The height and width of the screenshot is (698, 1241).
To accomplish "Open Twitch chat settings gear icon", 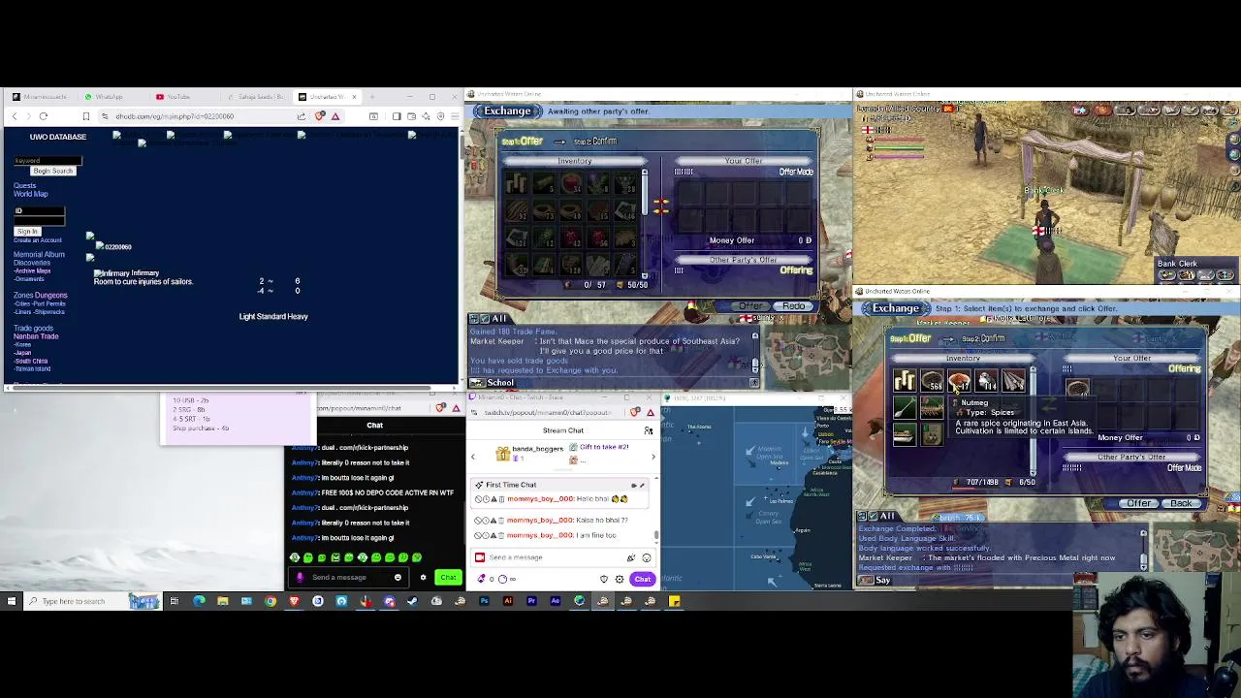I will tap(620, 579).
